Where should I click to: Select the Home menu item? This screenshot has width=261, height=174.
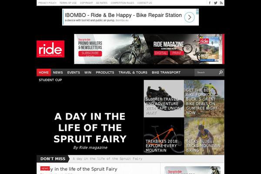point(43,73)
